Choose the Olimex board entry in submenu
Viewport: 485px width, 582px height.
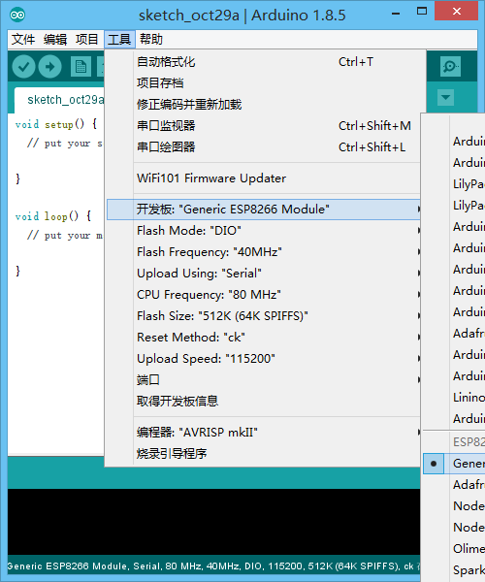(x=454, y=549)
